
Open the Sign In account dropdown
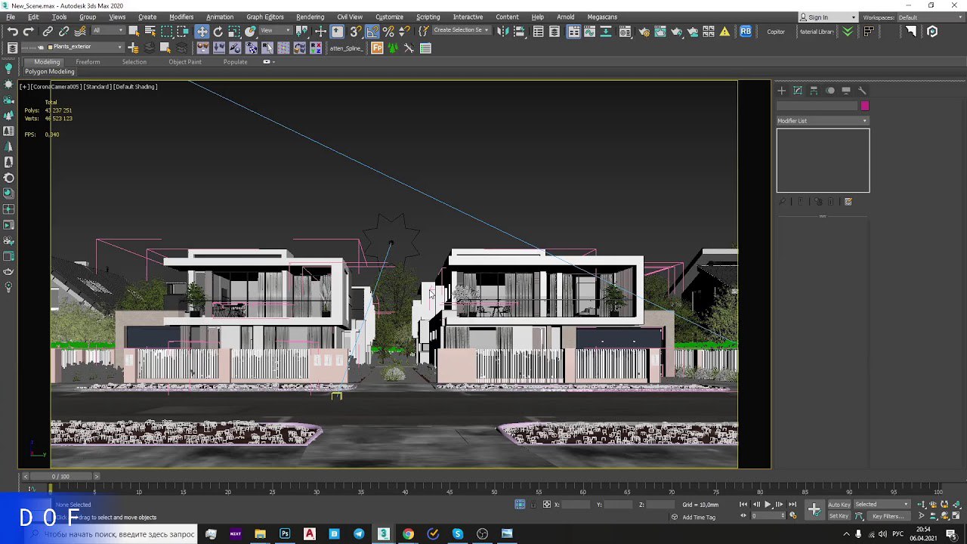pos(829,17)
